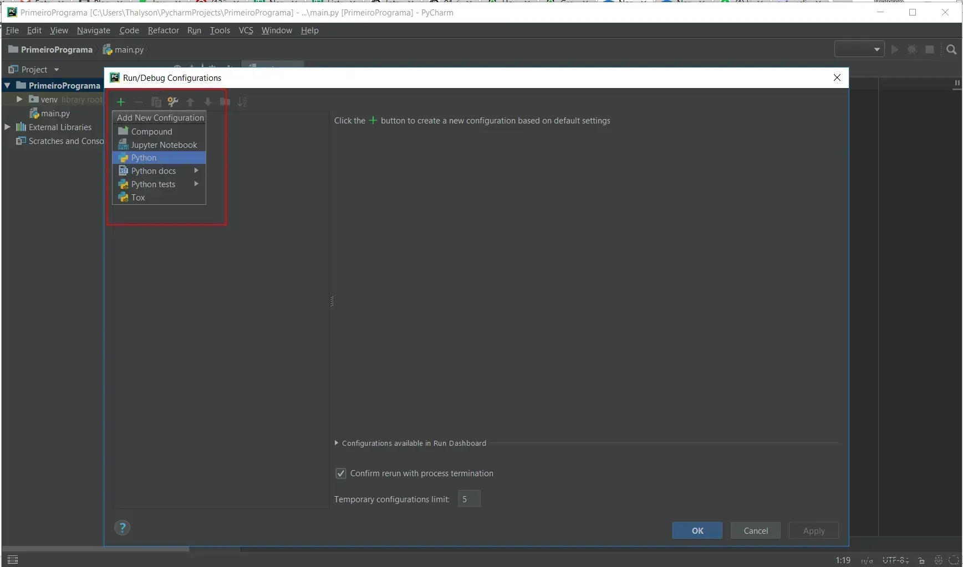Expand the External Libraries node arrow
The image size is (963, 567).
[8, 127]
